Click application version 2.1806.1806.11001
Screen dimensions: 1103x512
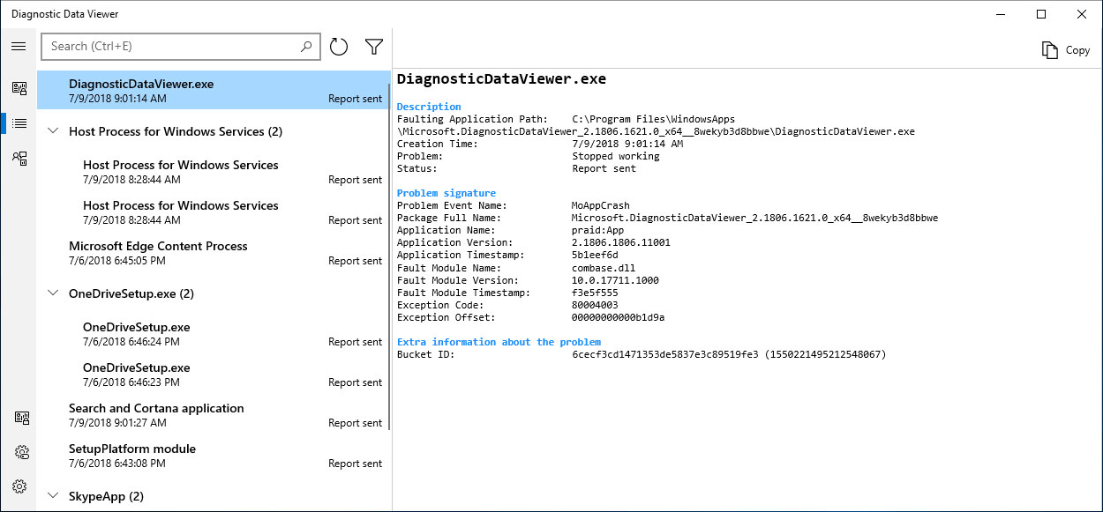621,242
